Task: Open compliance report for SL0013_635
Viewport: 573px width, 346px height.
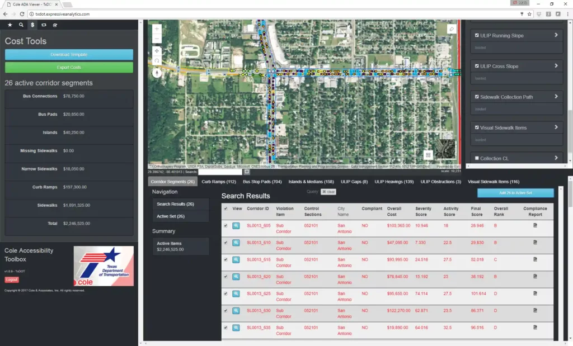Action: coord(535,328)
